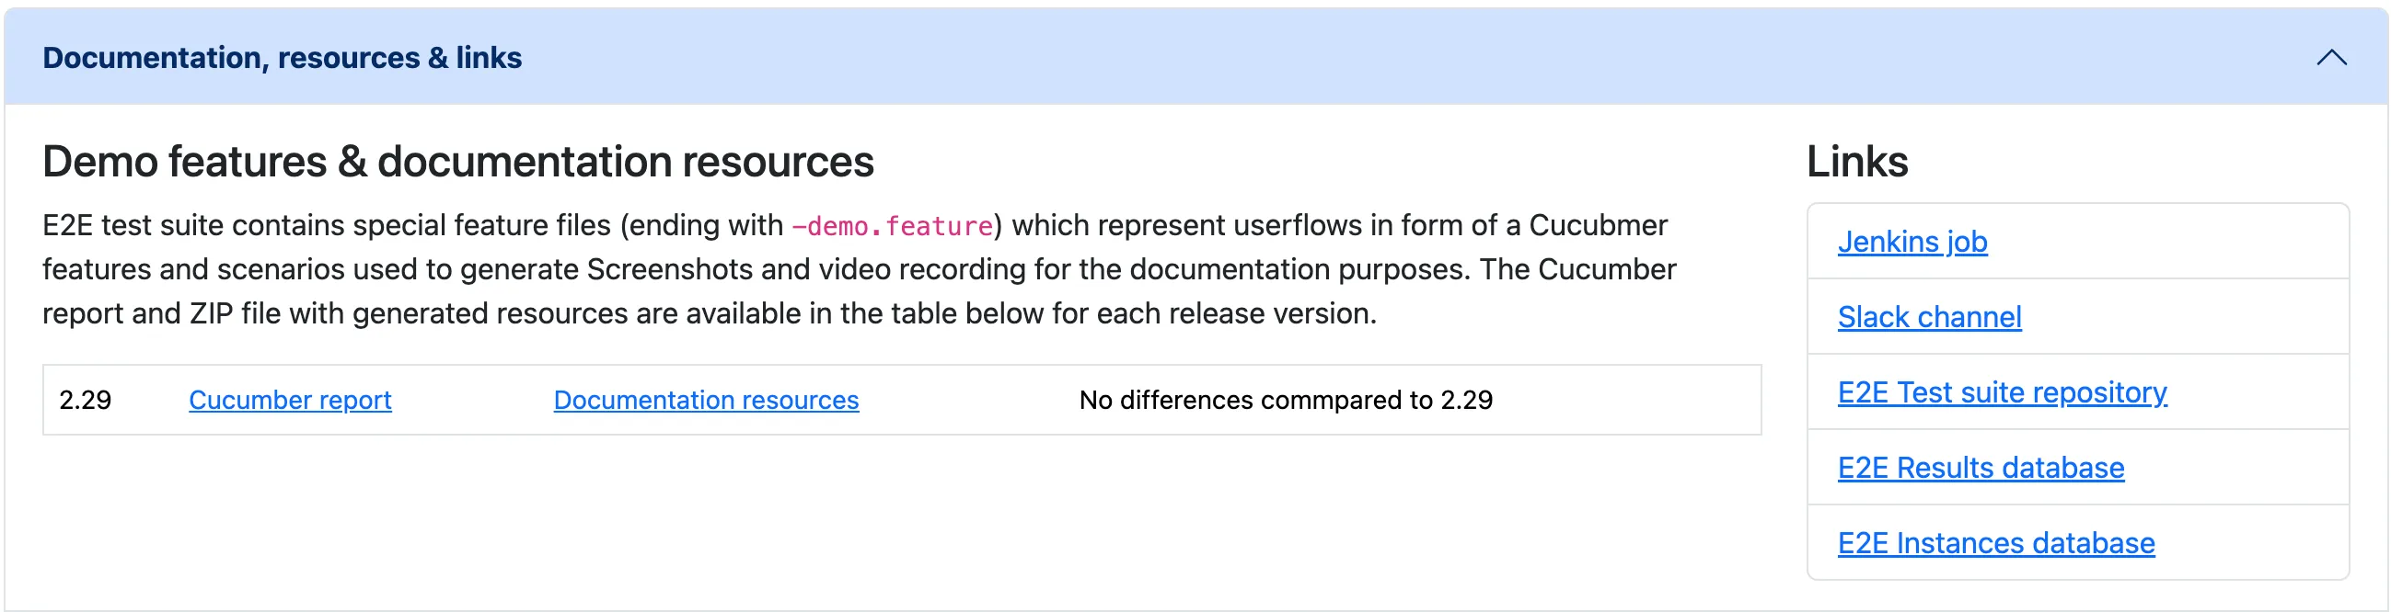The image size is (2391, 612).
Task: Click version number 2.29 in the table
Action: [85, 399]
